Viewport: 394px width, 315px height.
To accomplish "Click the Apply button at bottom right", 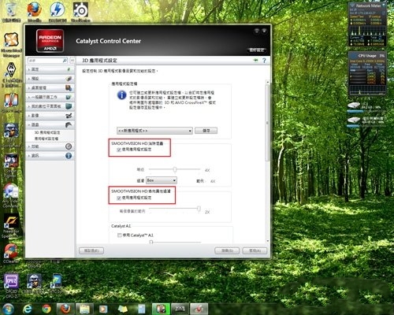I will click(255, 250).
